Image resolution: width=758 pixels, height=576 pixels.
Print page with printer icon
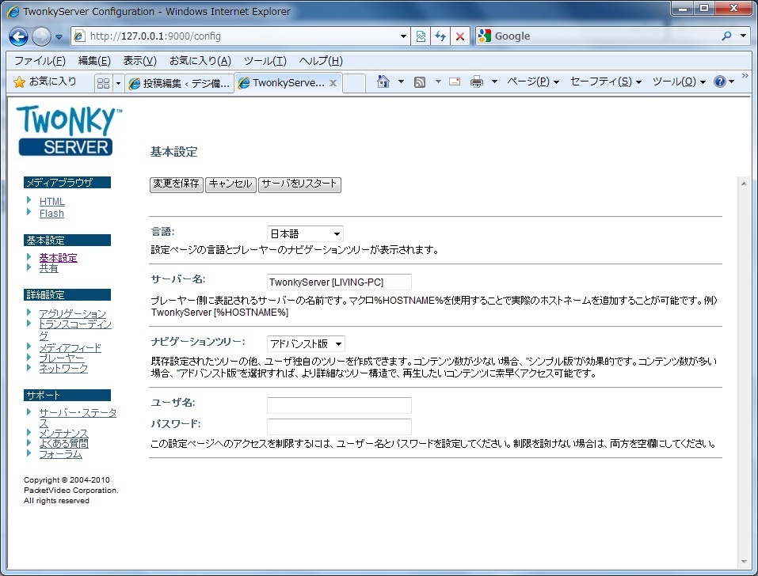(477, 81)
